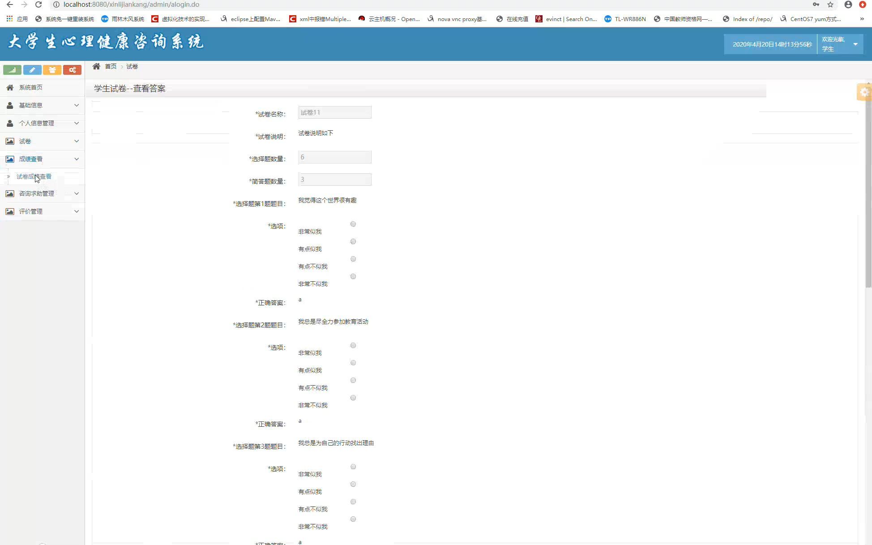This screenshot has height=545, width=872.
Task: Open the Chrome apps grid icon
Action: (x=9, y=19)
